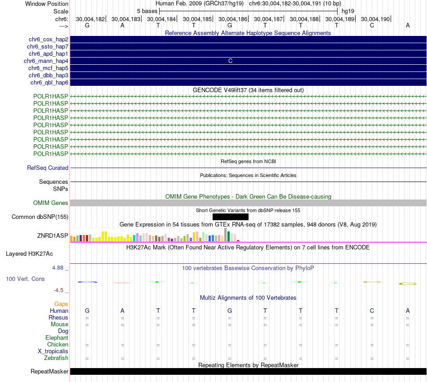Click the chr6_mann_hap4 track label

coord(46,61)
